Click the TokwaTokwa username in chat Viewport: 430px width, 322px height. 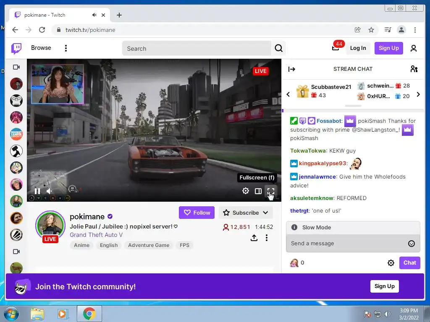pos(308,151)
